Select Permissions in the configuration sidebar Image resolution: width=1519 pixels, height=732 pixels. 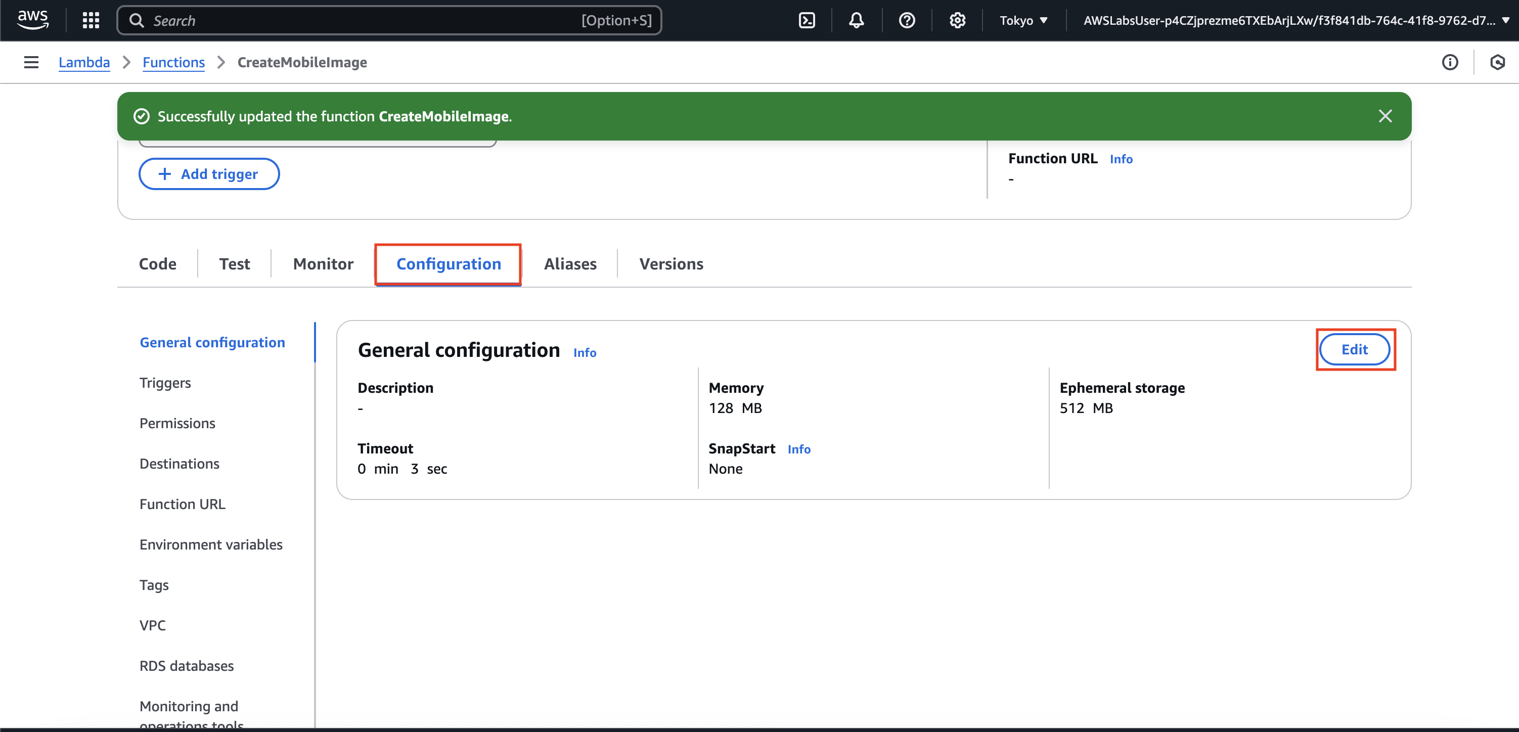pos(177,423)
